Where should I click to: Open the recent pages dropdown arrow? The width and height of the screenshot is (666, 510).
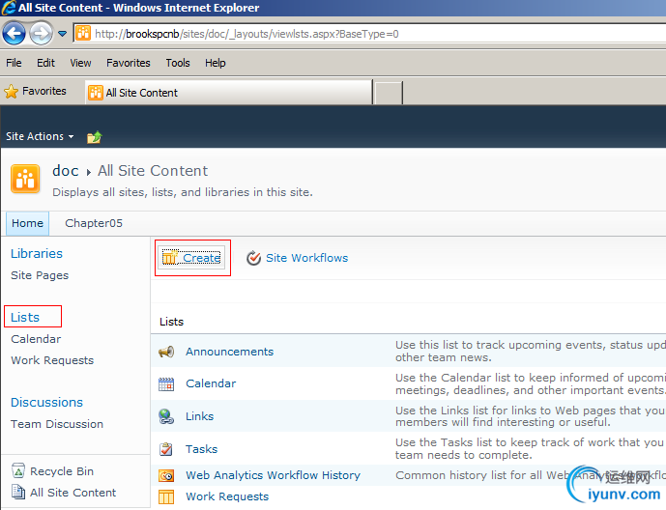tap(63, 34)
